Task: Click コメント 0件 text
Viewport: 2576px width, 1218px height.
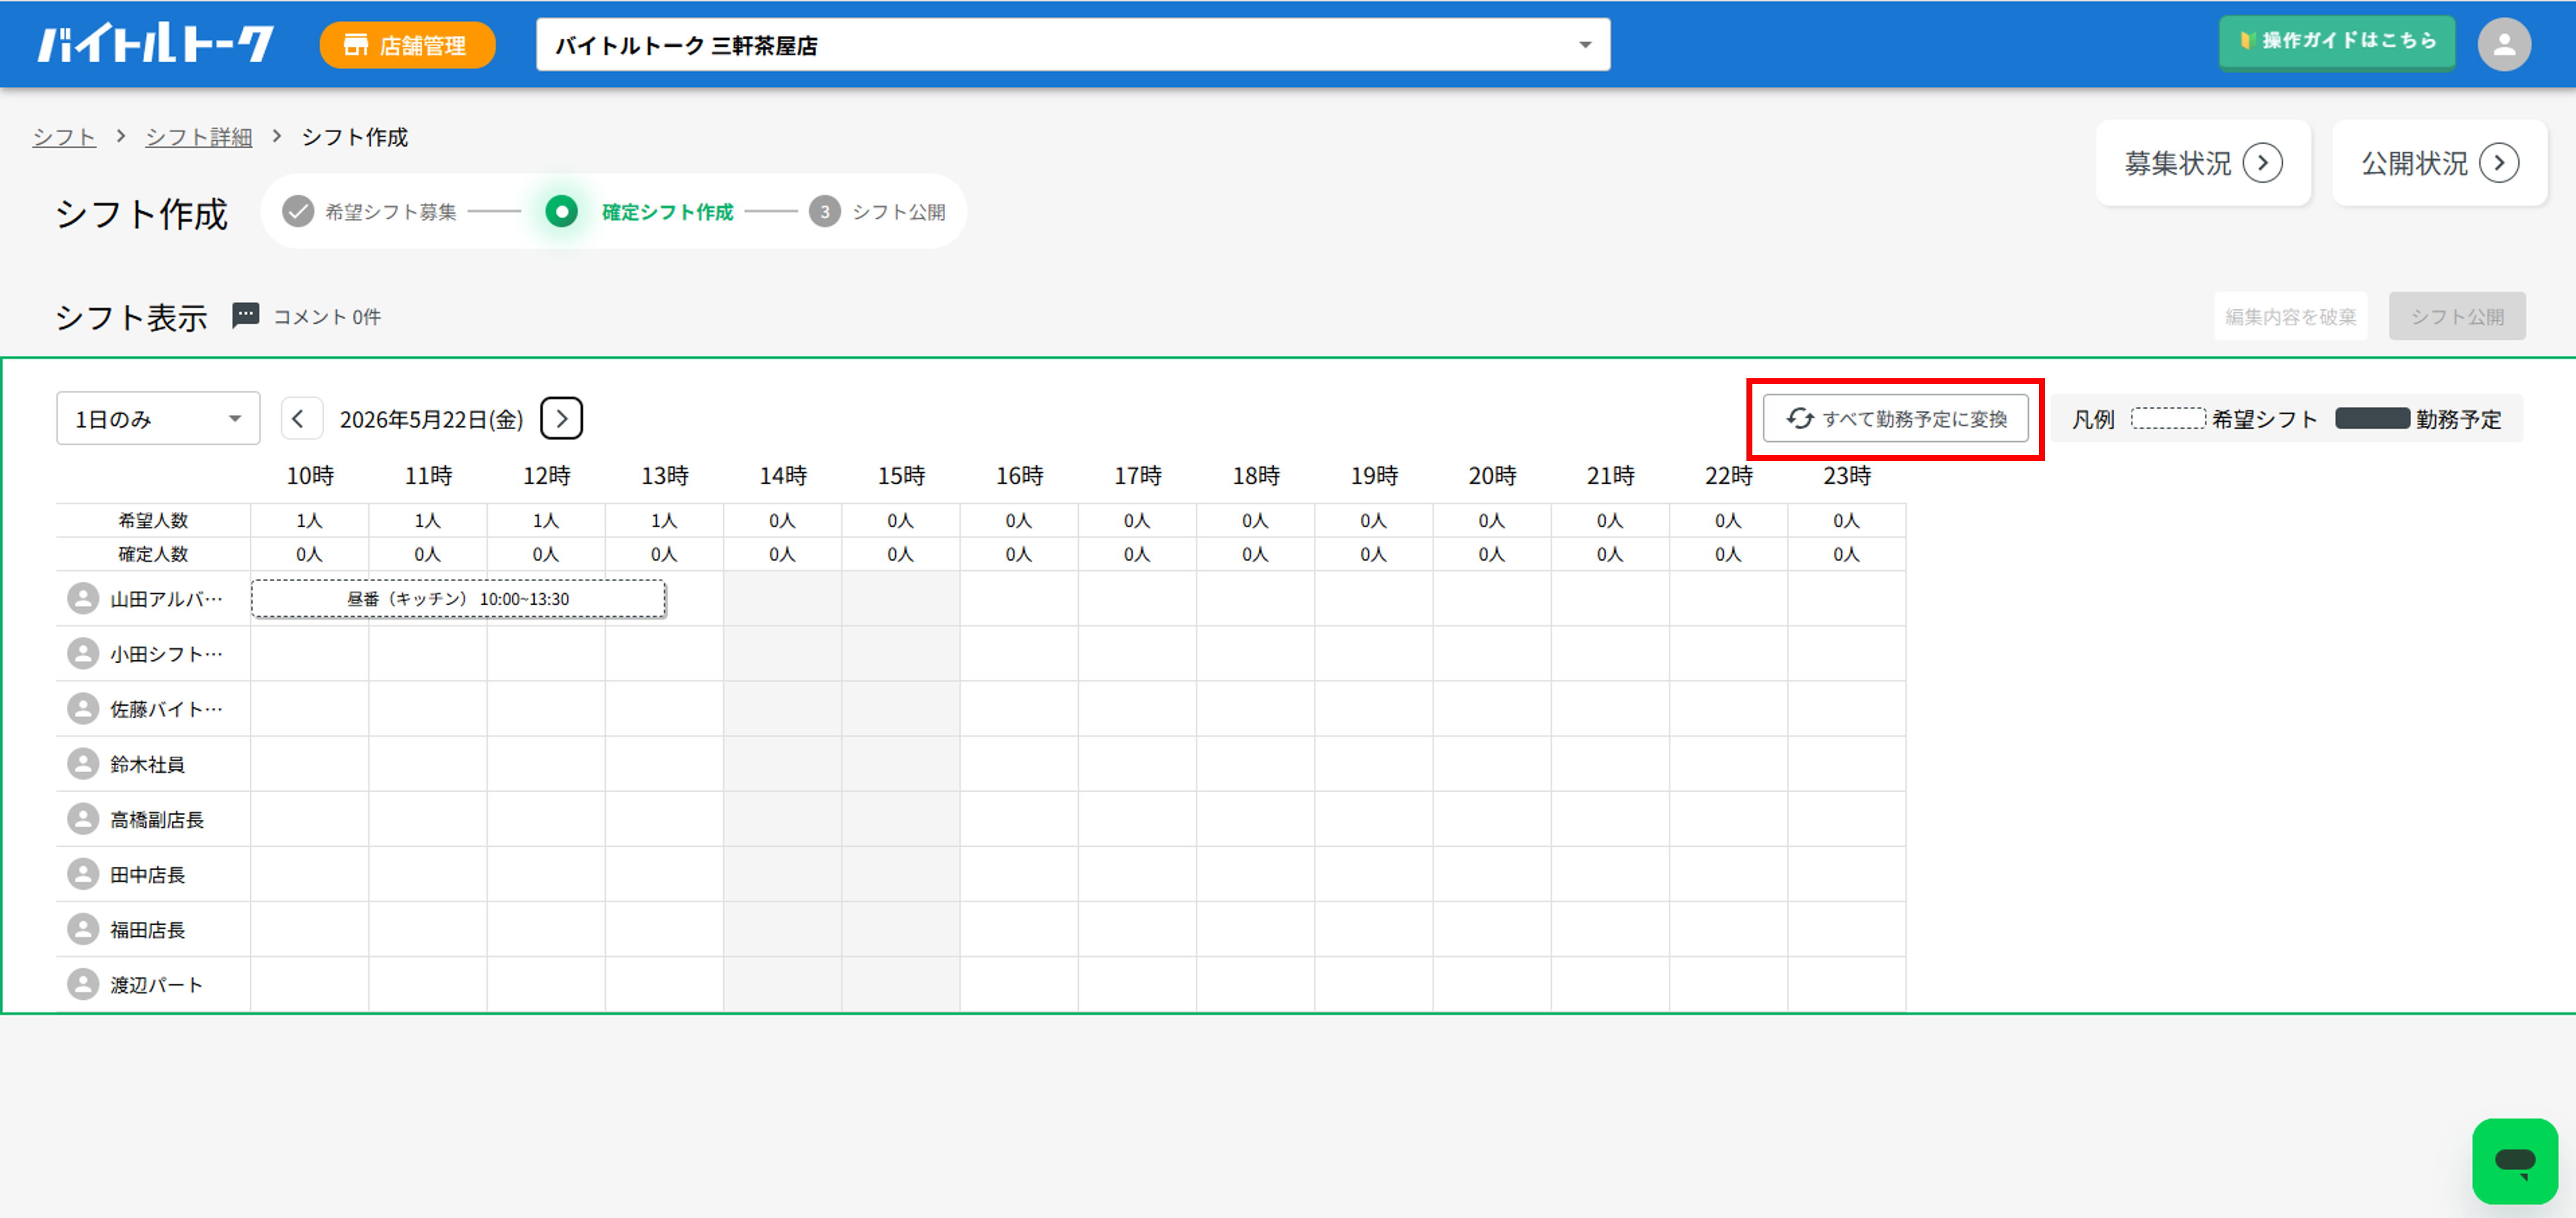Action: click(327, 317)
